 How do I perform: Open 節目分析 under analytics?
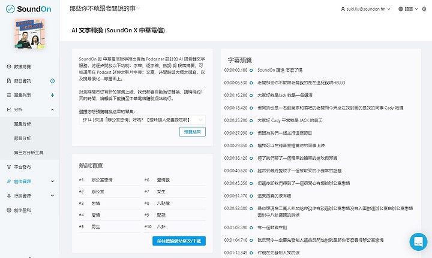pyautogui.click(x=23, y=138)
